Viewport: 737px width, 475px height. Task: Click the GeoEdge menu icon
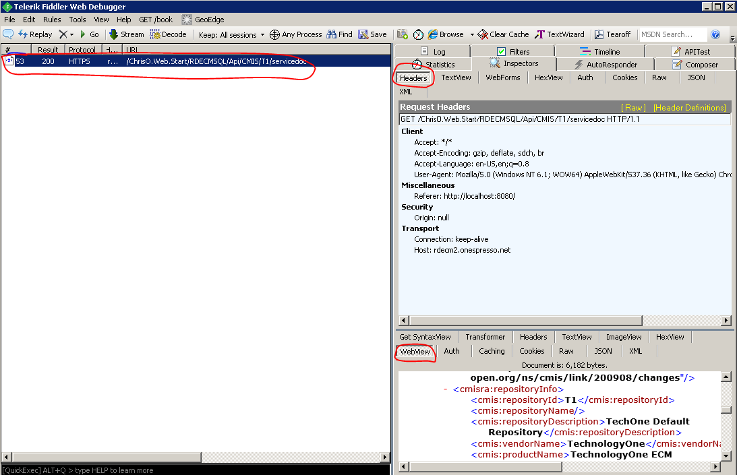coord(187,20)
